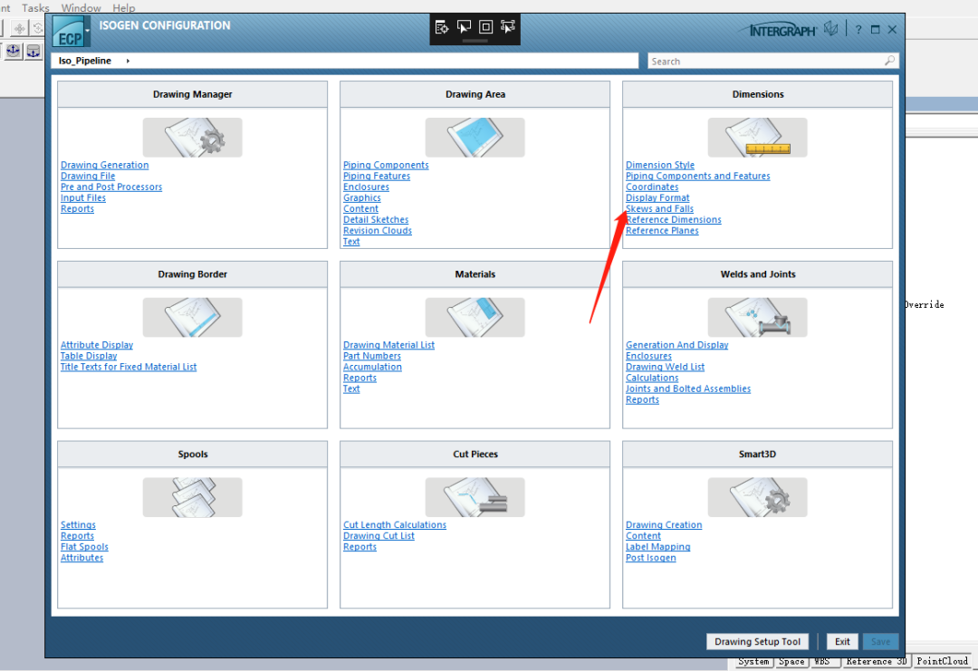Open Detail Sketches link
Image resolution: width=978 pixels, height=671 pixels.
(x=376, y=219)
